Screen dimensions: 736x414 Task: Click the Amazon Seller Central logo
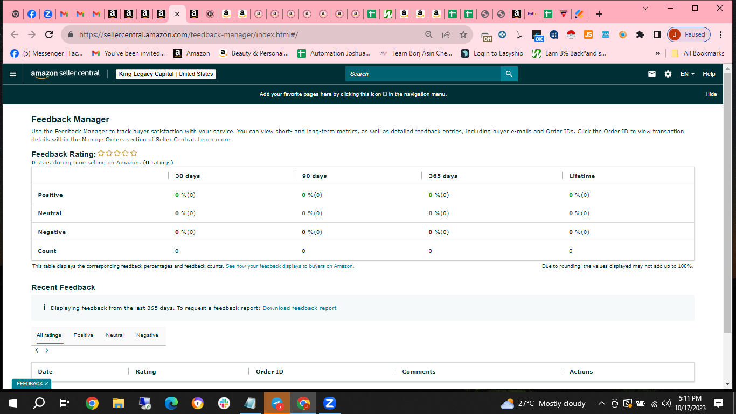point(65,74)
